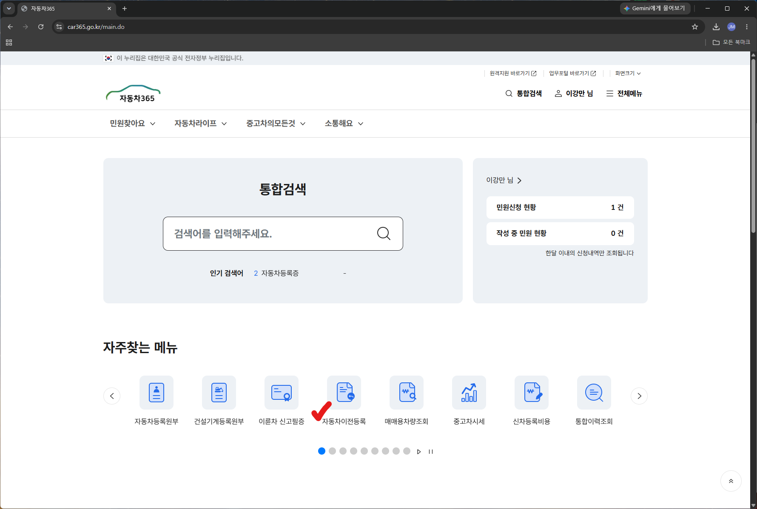Click popular search term 자동차등록증
Screen dimensions: 757x509
(x=280, y=273)
